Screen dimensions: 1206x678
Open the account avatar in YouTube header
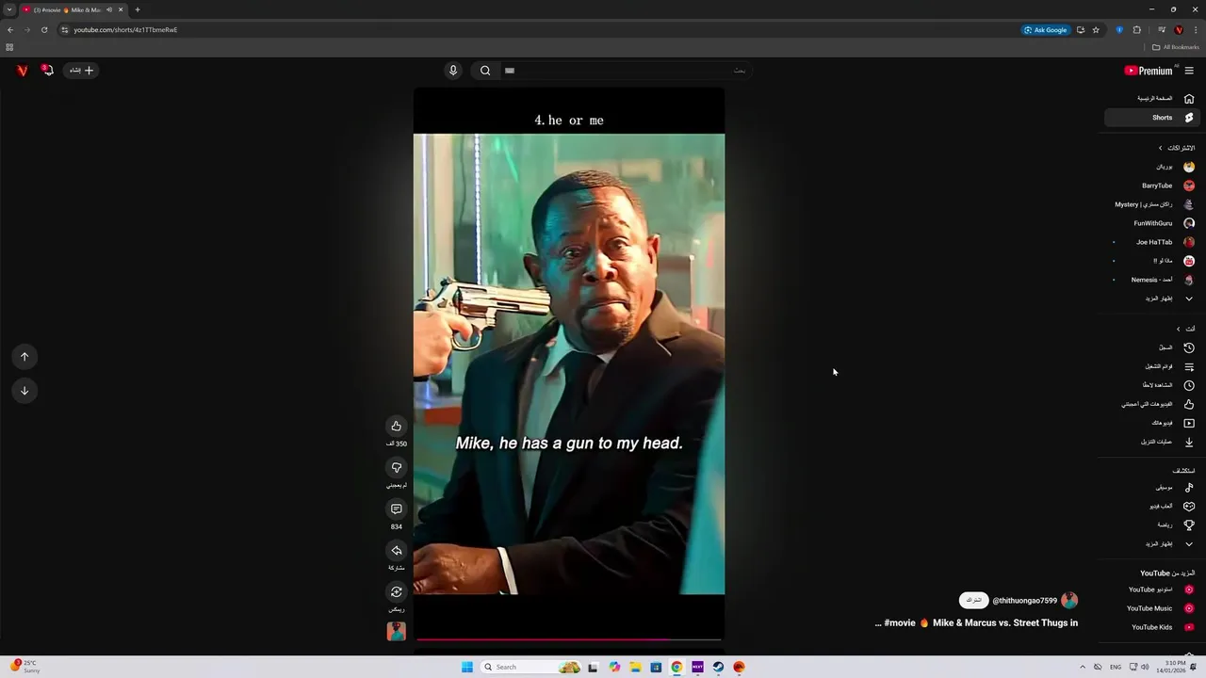tap(22, 70)
